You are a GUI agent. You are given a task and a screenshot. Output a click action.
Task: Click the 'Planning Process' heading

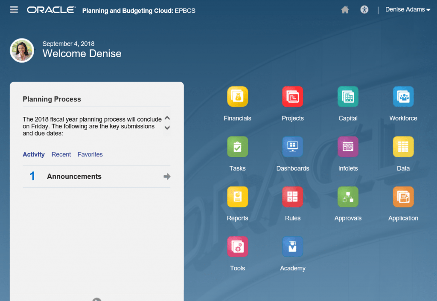pos(52,99)
